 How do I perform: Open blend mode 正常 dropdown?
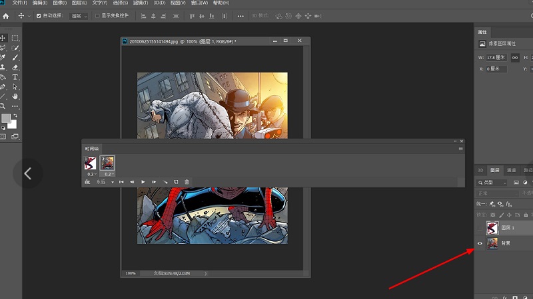click(497, 193)
